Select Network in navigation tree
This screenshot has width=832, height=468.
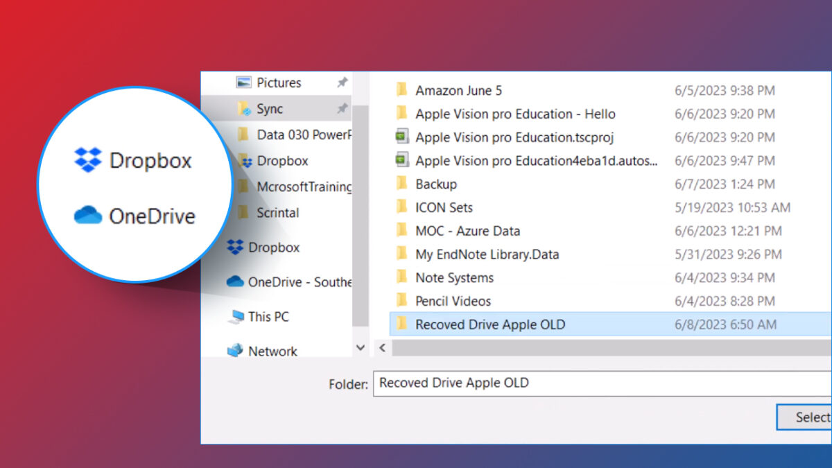(272, 352)
